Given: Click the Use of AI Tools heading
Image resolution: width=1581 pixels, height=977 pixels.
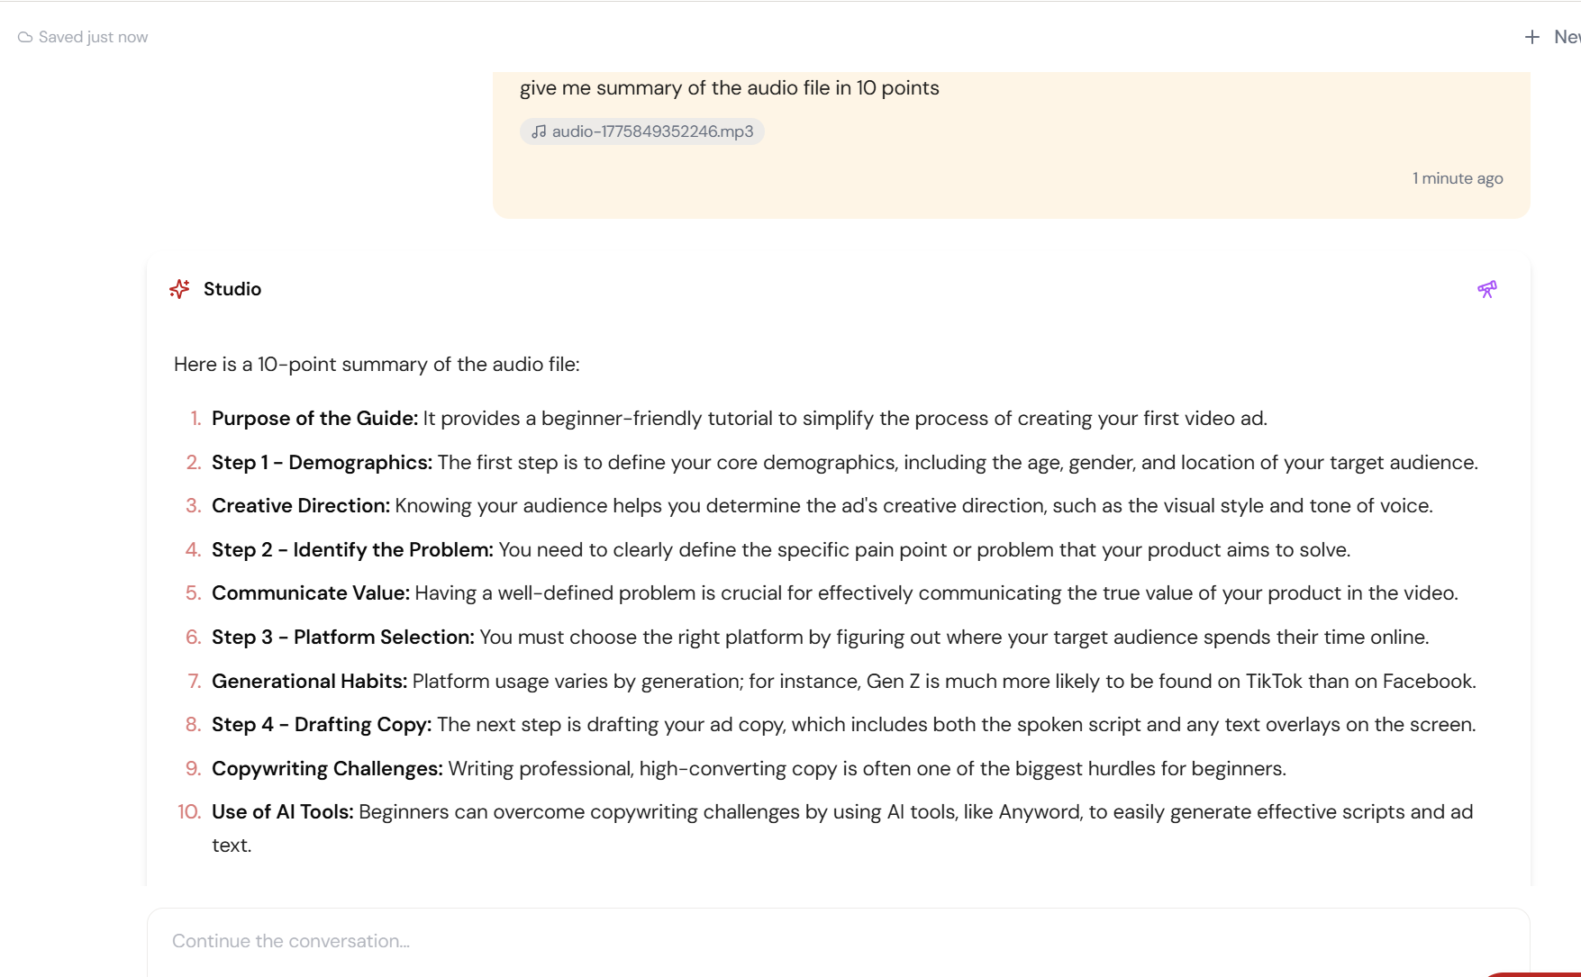Looking at the screenshot, I should pos(282,812).
